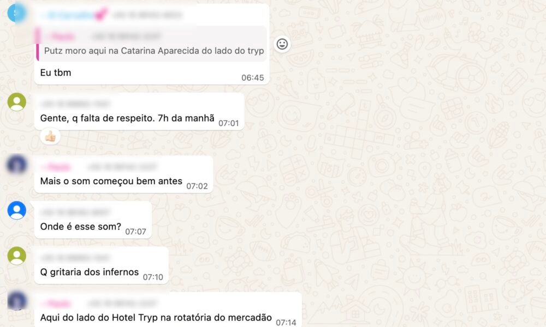Open light blue avatar at top of chat

[17, 13]
